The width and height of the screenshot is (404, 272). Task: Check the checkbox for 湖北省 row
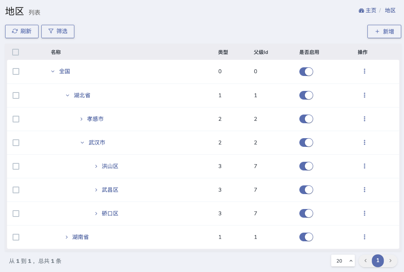[16, 95]
